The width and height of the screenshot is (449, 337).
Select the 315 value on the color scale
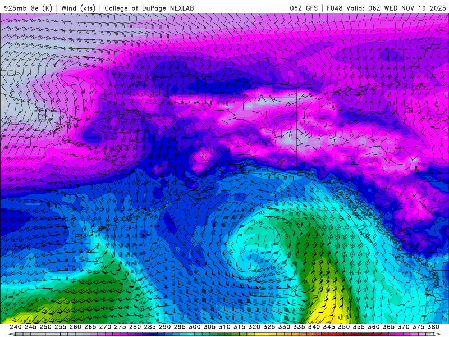coord(240,327)
